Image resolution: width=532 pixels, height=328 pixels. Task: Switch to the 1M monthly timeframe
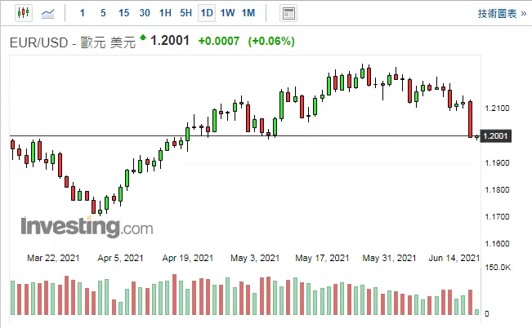click(248, 13)
